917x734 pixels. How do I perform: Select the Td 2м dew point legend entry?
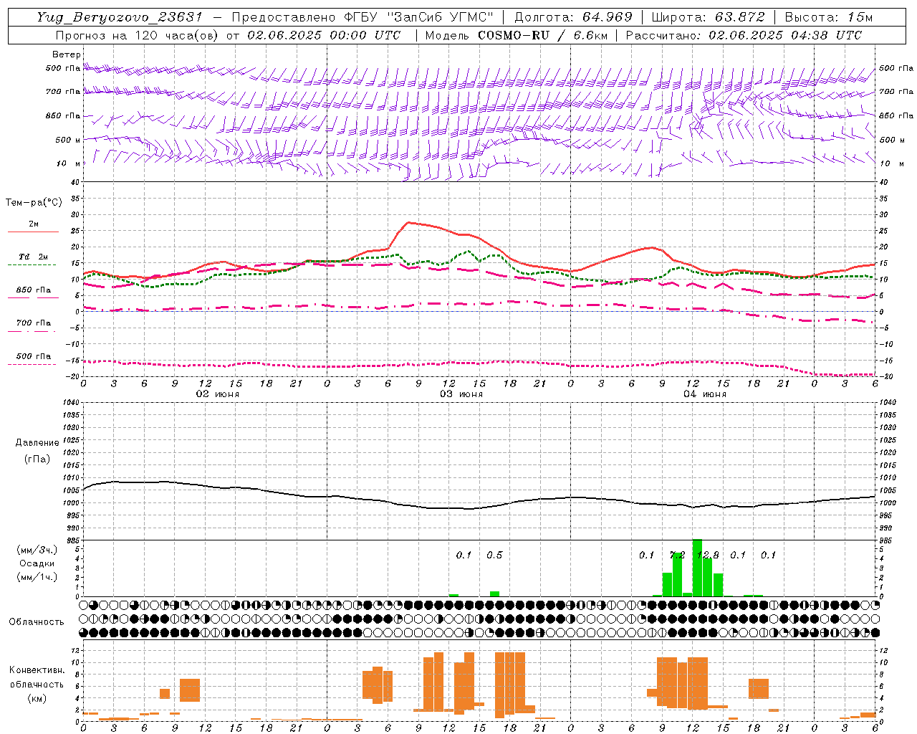pos(33,257)
